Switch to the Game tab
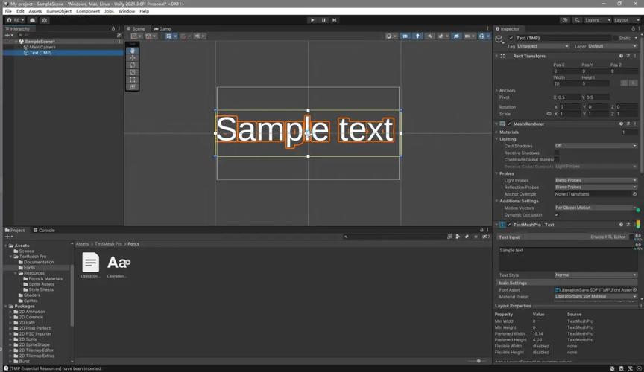This screenshot has height=372, width=644. [164, 28]
